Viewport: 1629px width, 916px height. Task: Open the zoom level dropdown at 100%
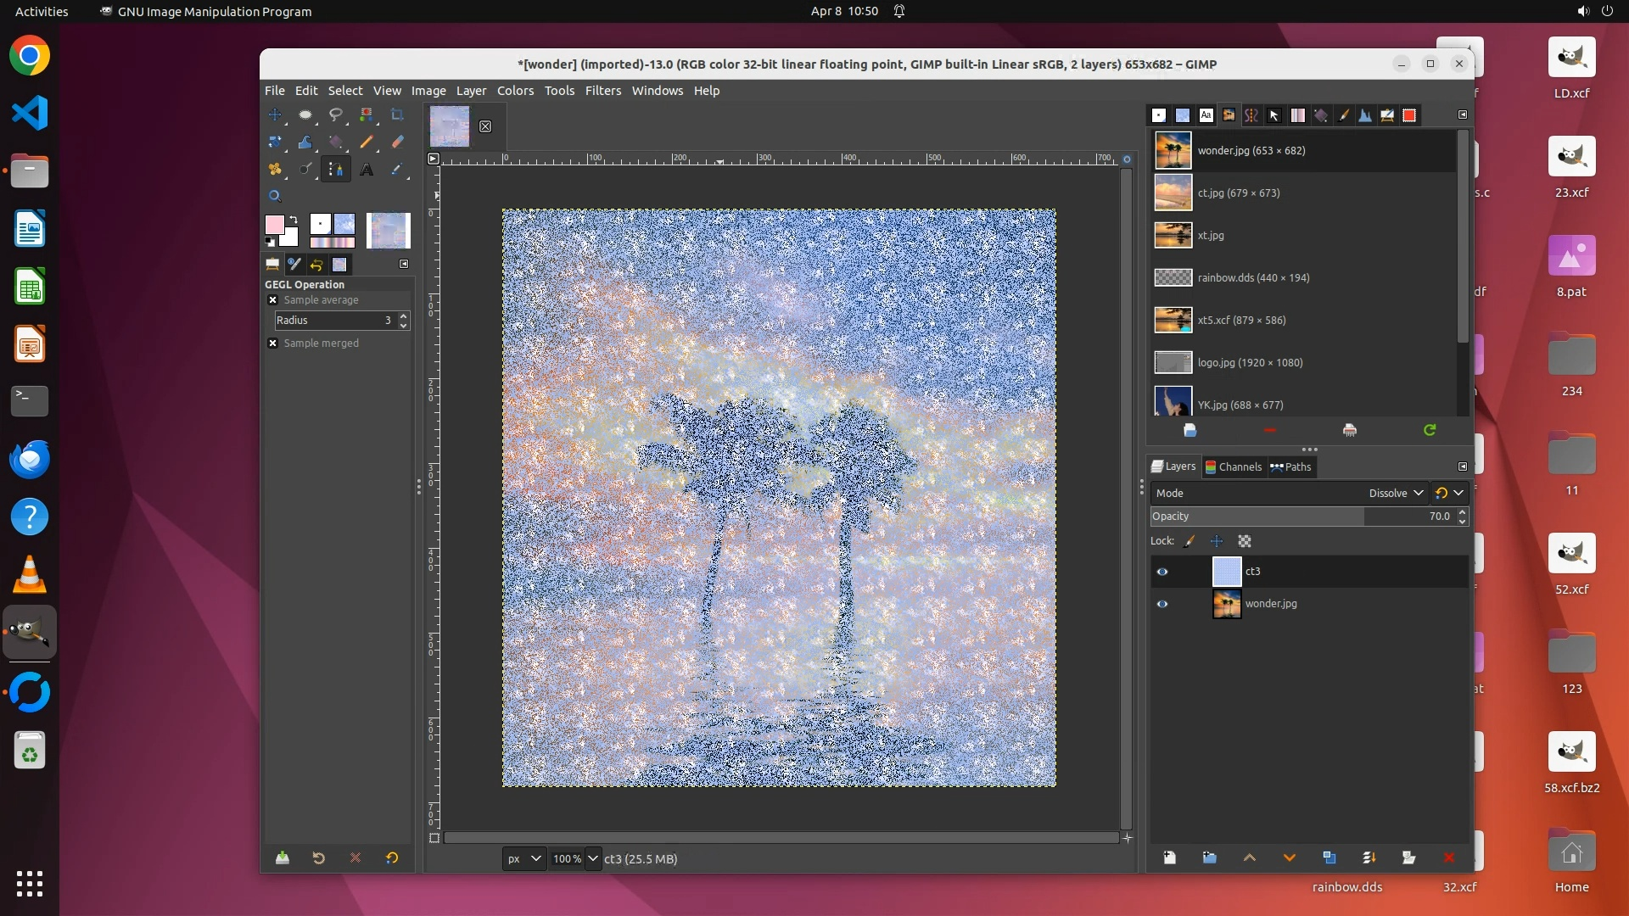point(593,858)
